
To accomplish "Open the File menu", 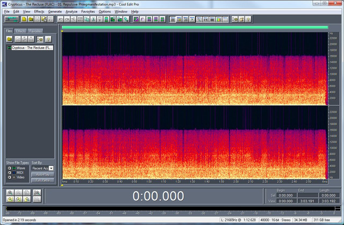I will 7,11.
